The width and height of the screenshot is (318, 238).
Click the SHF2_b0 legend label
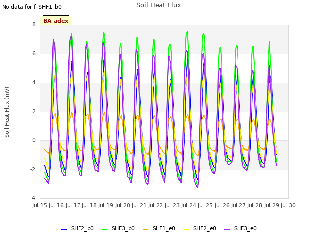(82, 228)
